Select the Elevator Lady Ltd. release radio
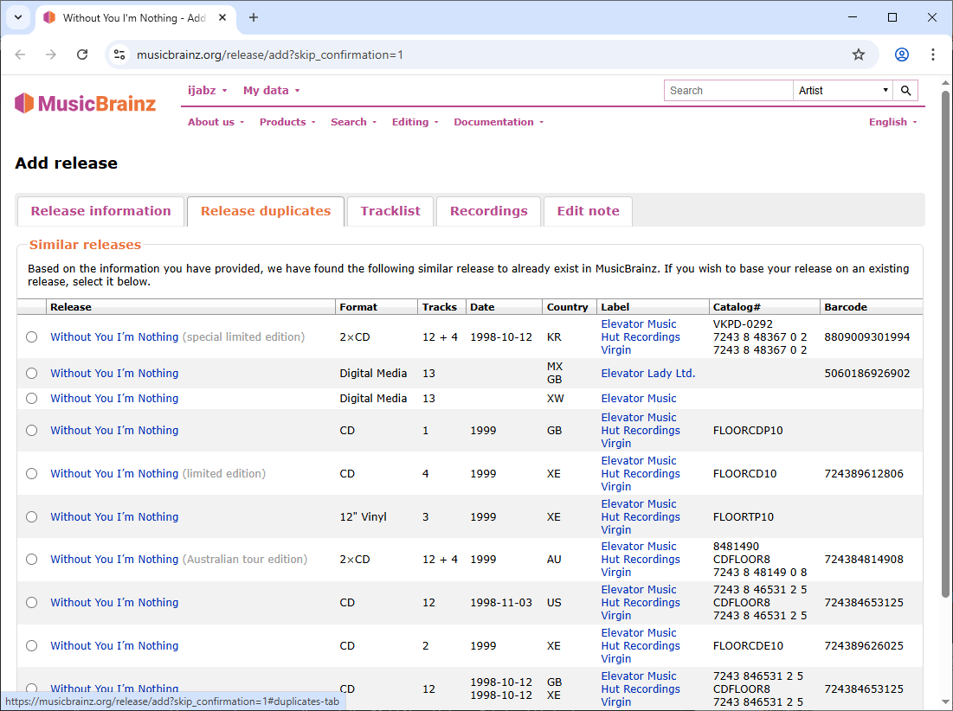953x711 pixels. [x=32, y=374]
